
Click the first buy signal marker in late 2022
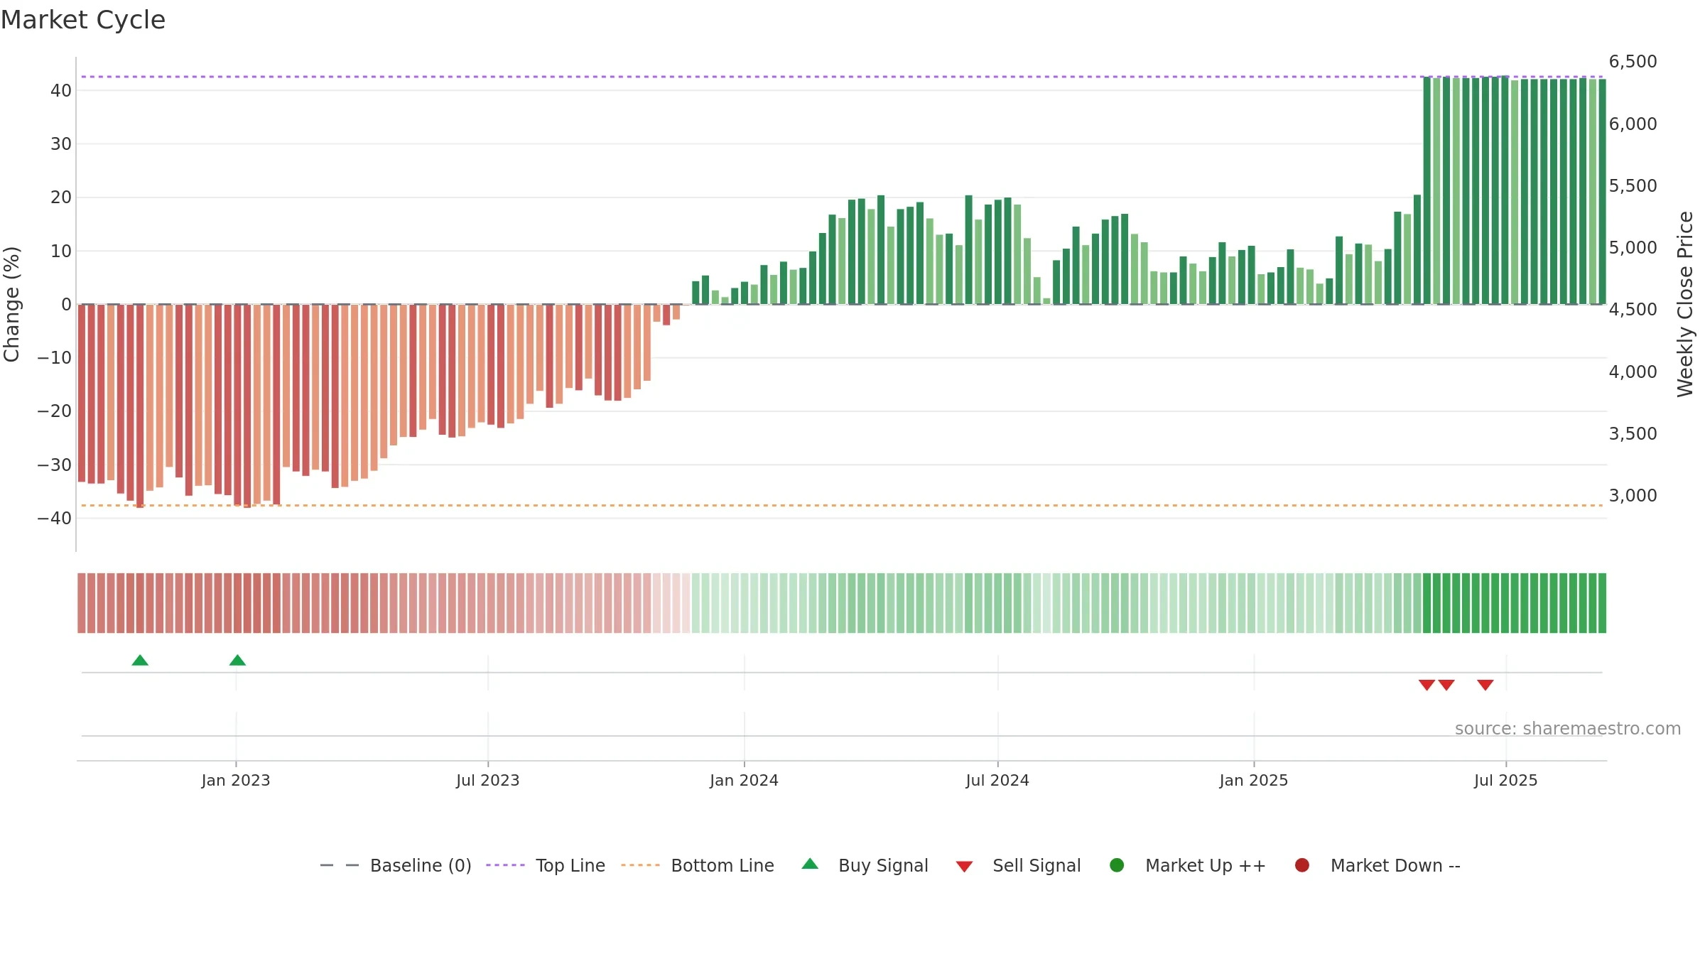coord(140,660)
